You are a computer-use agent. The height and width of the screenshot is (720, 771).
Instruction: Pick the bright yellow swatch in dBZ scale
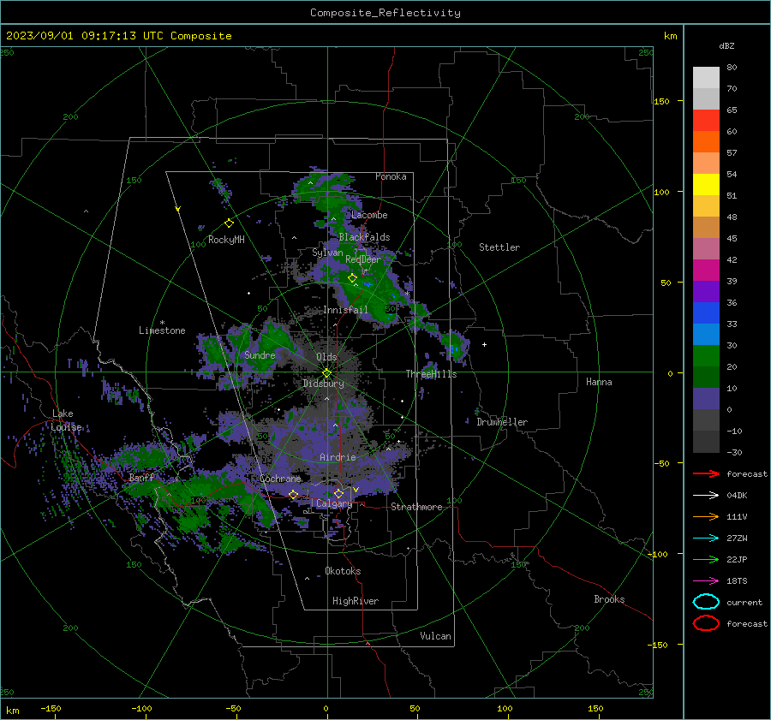coord(706,184)
